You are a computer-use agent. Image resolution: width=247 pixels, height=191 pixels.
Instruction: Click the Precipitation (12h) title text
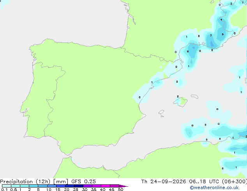coord(25,182)
